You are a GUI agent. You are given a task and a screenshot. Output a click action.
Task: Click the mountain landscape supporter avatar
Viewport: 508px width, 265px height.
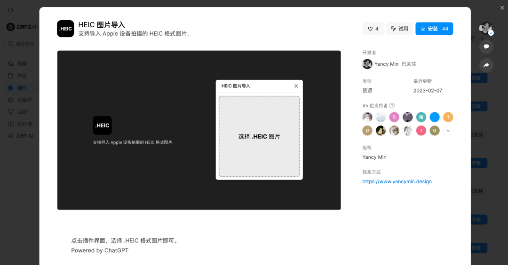381,117
